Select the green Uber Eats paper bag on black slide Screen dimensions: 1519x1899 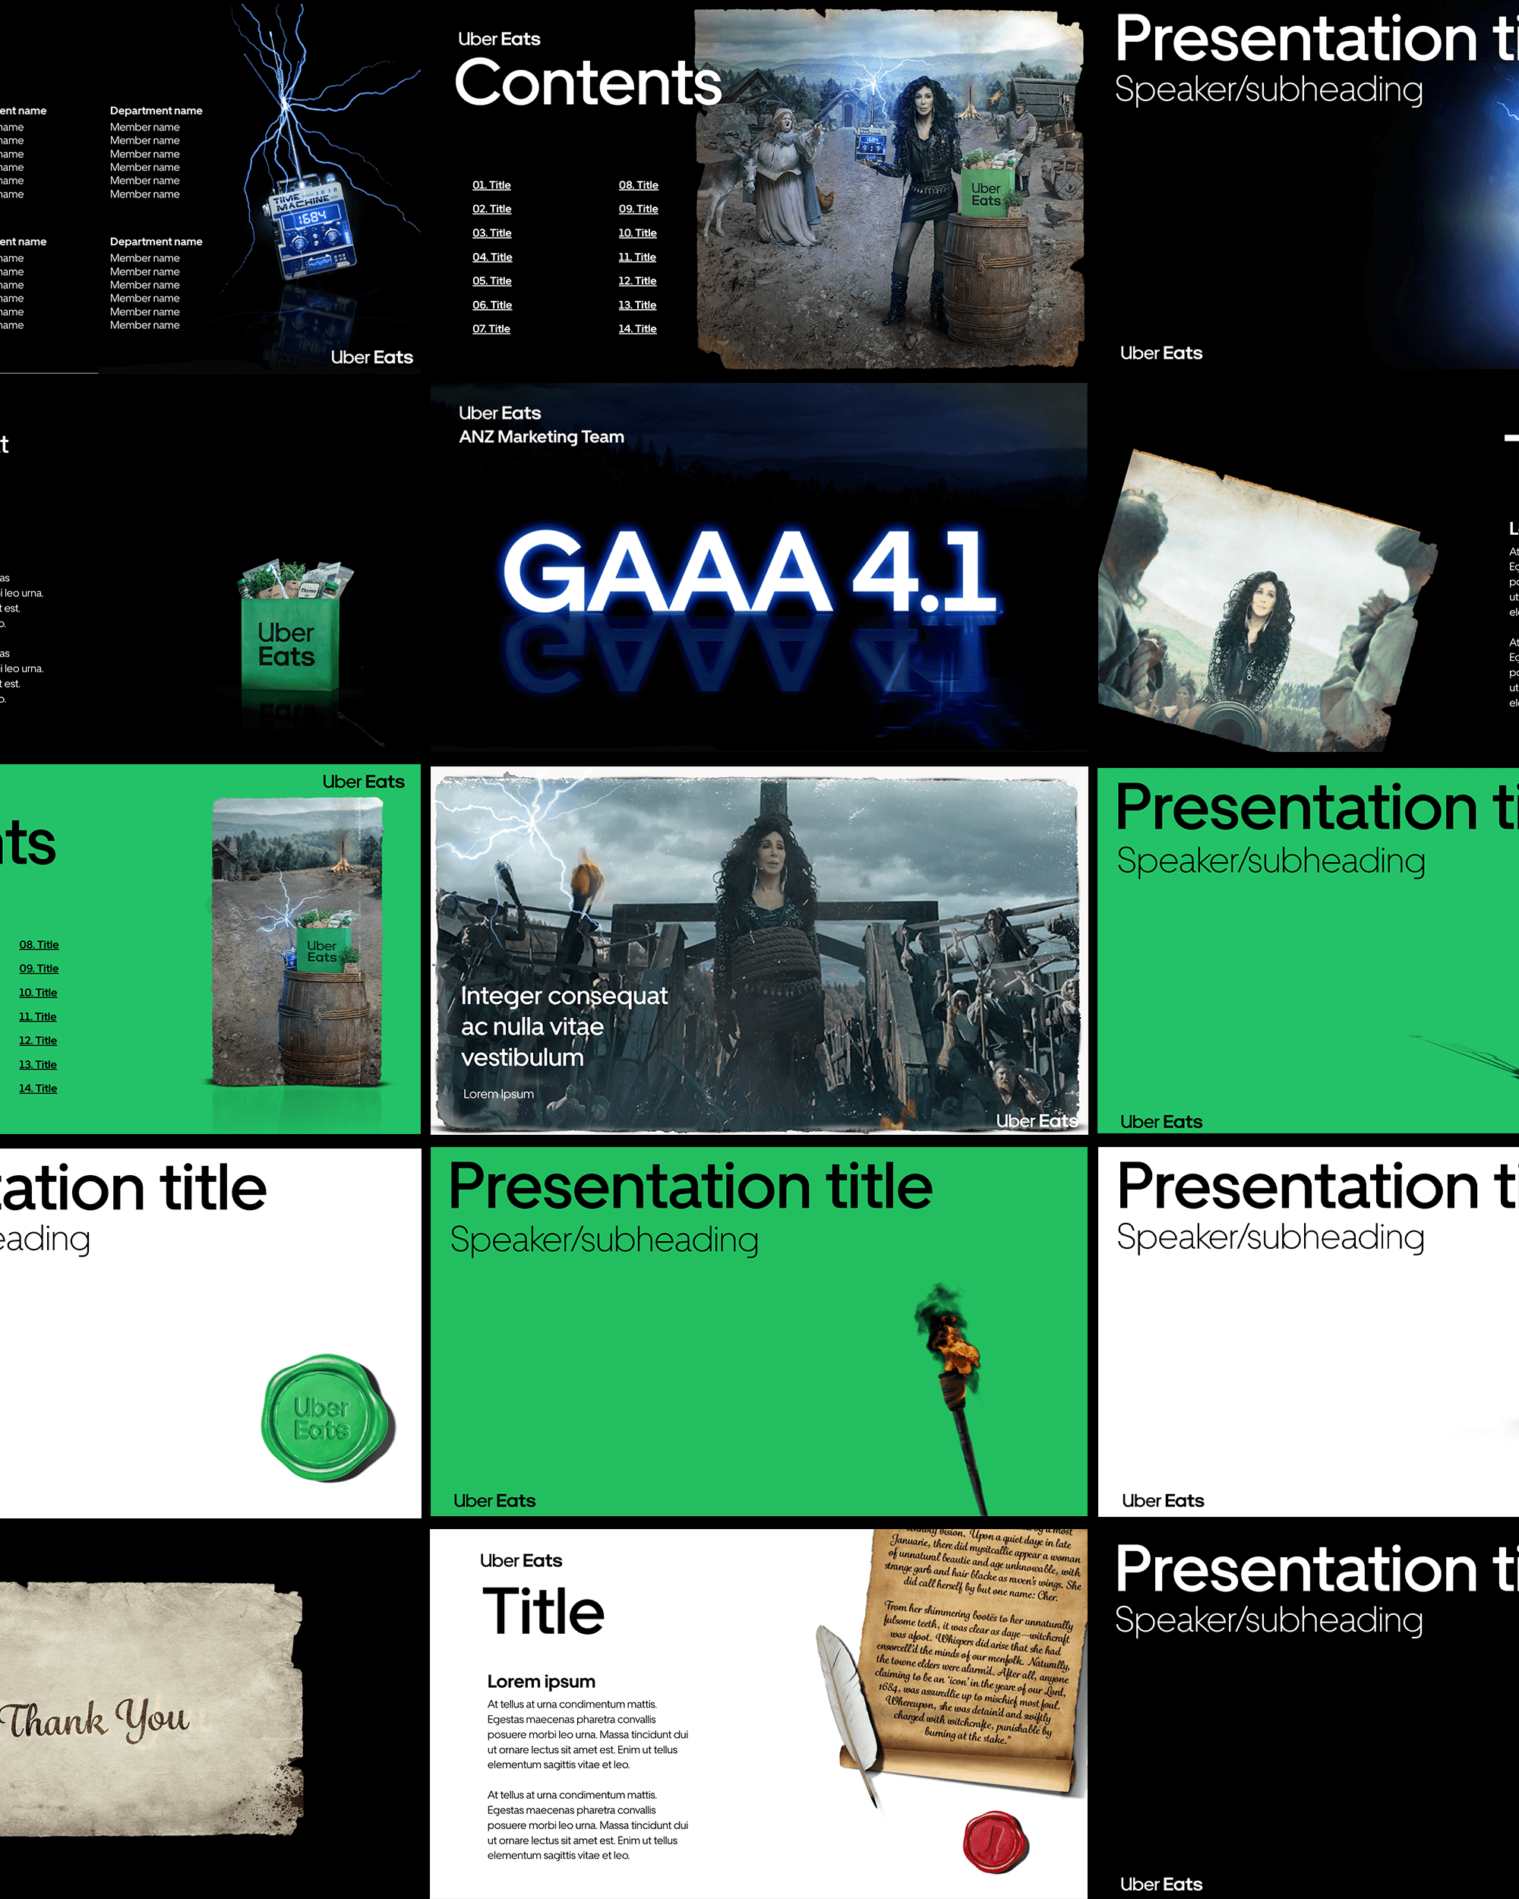click(x=292, y=626)
